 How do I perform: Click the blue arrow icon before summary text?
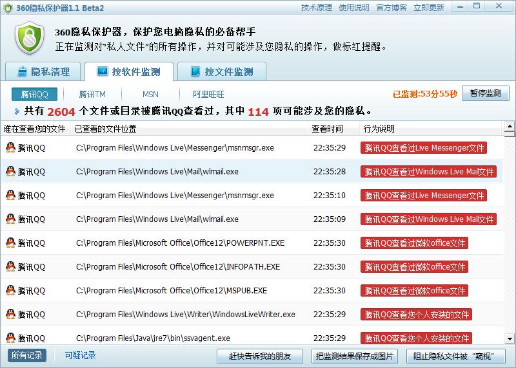17,111
